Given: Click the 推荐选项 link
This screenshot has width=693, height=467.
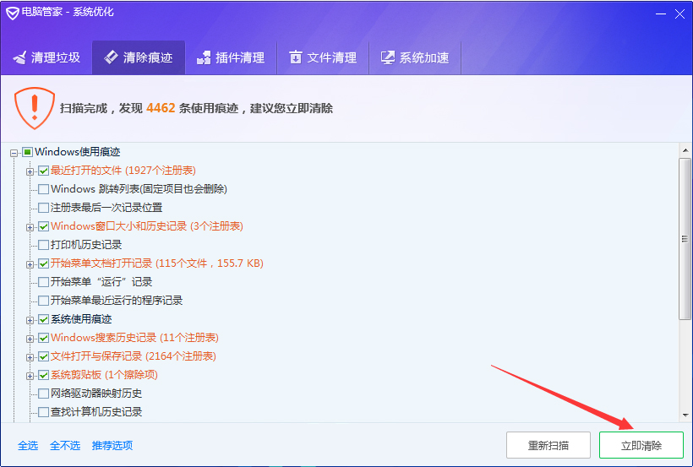Looking at the screenshot, I should coord(112,446).
